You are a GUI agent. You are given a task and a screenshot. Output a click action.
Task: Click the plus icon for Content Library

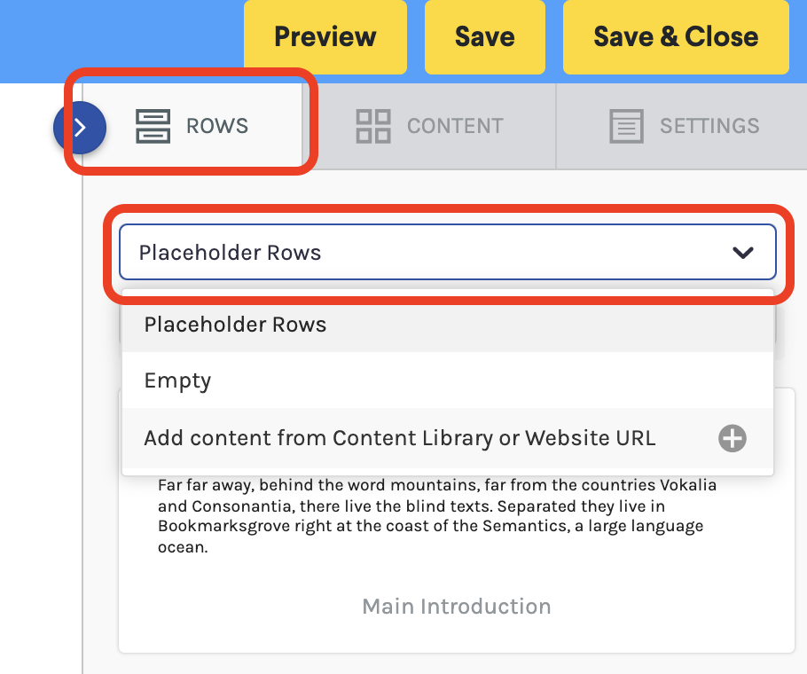click(733, 438)
